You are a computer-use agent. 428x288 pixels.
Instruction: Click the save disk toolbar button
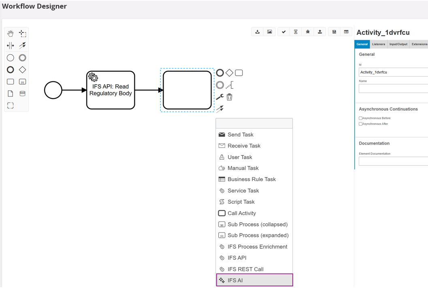click(334, 32)
